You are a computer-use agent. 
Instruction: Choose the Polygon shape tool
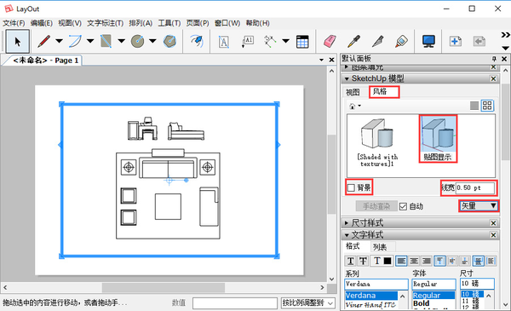pyautogui.click(x=169, y=42)
